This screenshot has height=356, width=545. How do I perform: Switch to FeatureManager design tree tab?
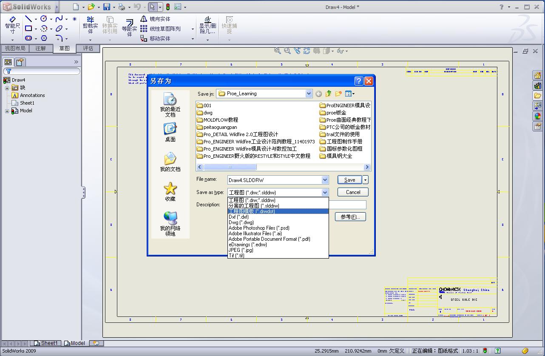coord(8,62)
